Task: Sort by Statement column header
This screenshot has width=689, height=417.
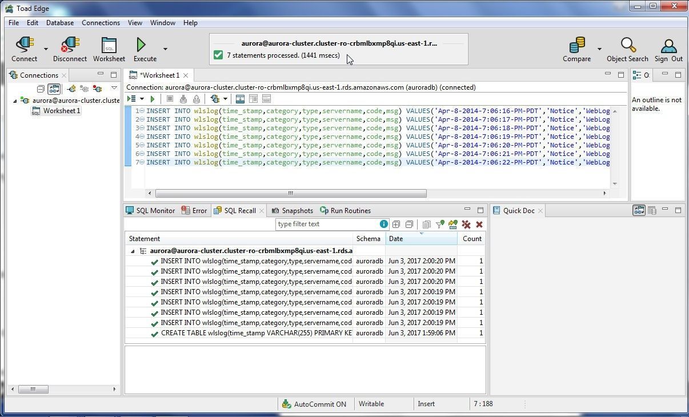Action: pos(239,239)
